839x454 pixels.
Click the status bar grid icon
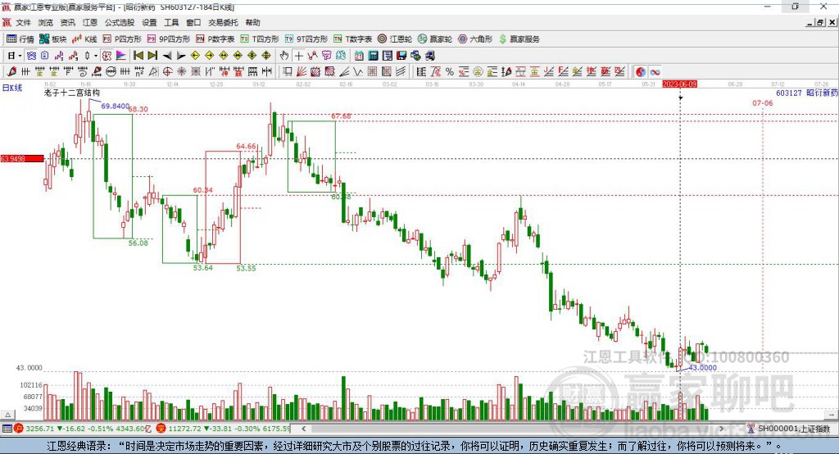coord(7,429)
